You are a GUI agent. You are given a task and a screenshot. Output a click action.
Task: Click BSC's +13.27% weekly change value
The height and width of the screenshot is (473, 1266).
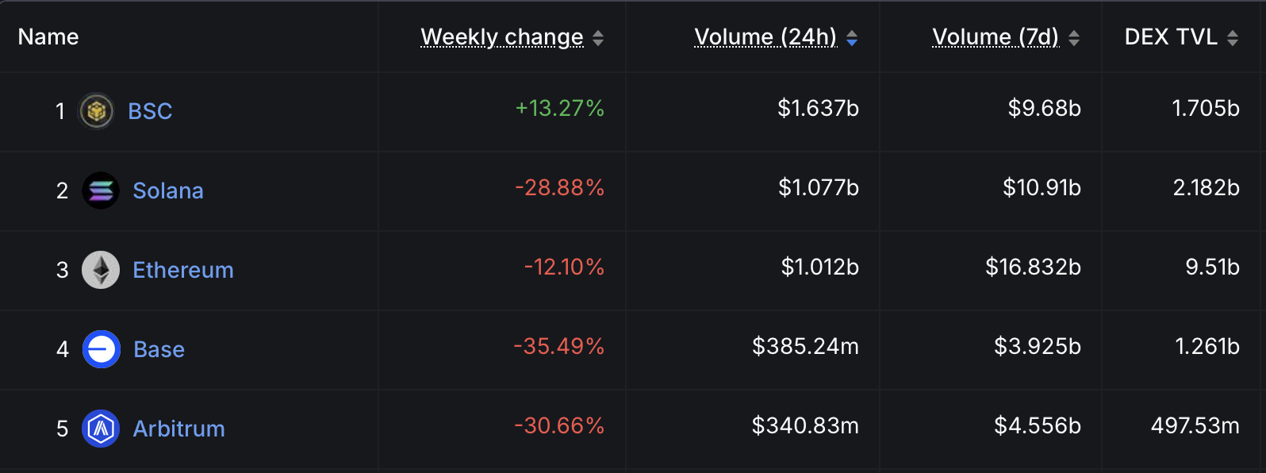click(560, 109)
